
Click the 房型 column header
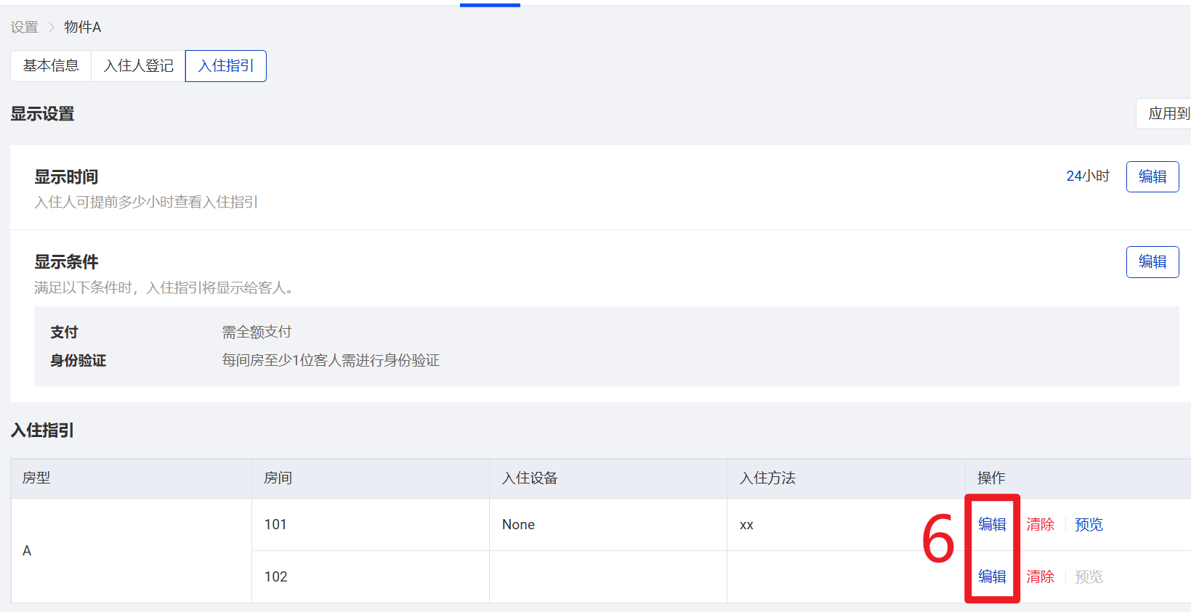(36, 478)
